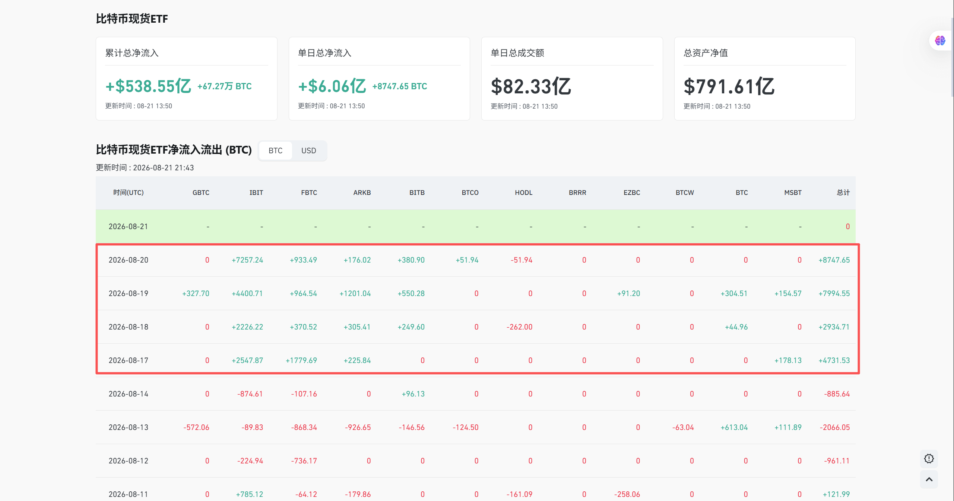Click the BTCW column header
954x501 pixels.
click(x=685, y=193)
